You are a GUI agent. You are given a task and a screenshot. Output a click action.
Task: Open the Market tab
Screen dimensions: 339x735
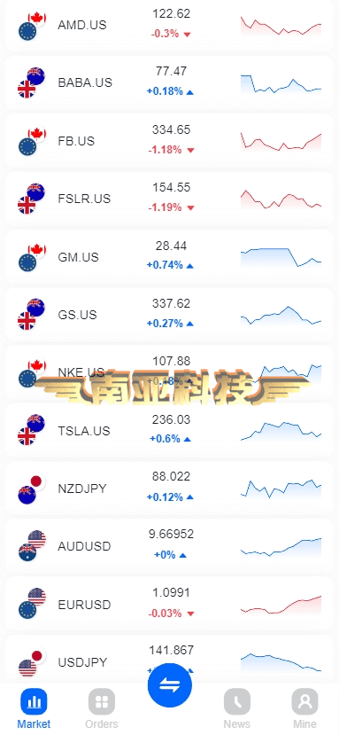[34, 708]
